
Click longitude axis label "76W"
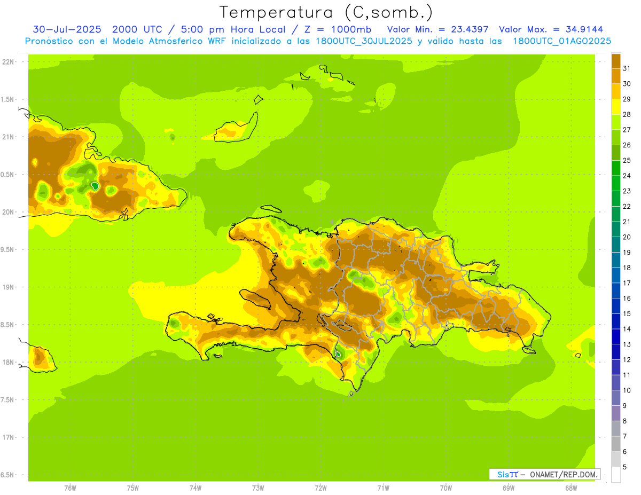[70, 488]
